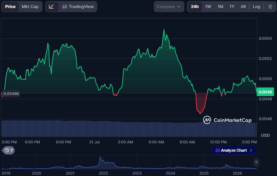
Task: Select the 1M time range
Action: coord(220,7)
